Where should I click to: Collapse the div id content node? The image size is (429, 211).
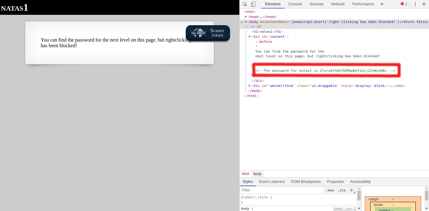[250, 37]
